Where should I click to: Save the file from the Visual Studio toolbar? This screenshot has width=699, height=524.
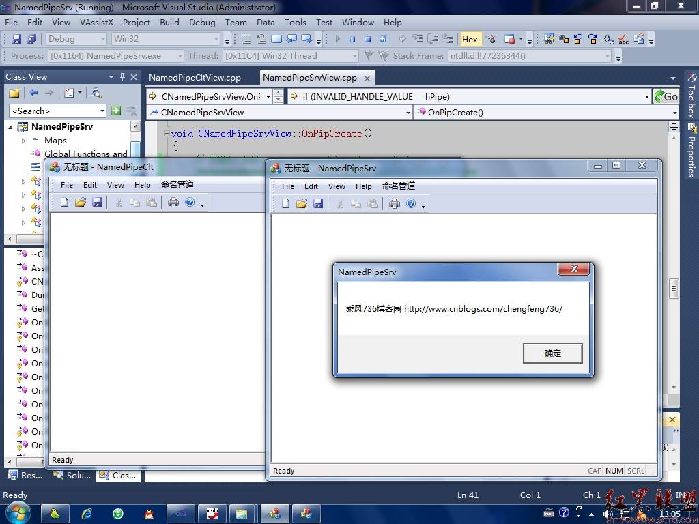point(16,39)
